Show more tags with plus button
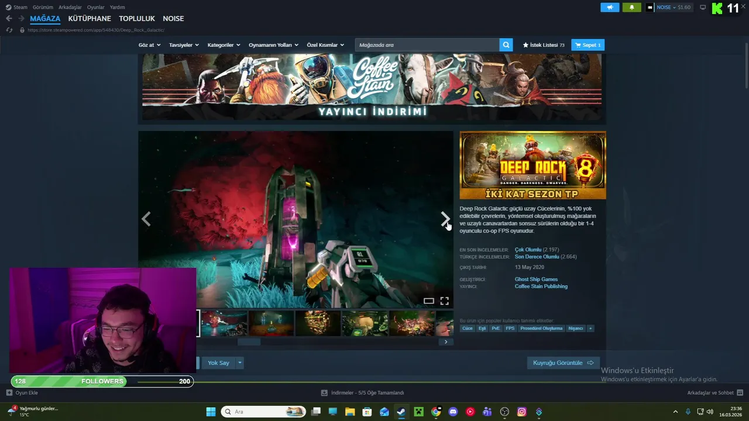This screenshot has height=421, width=749. point(590,329)
